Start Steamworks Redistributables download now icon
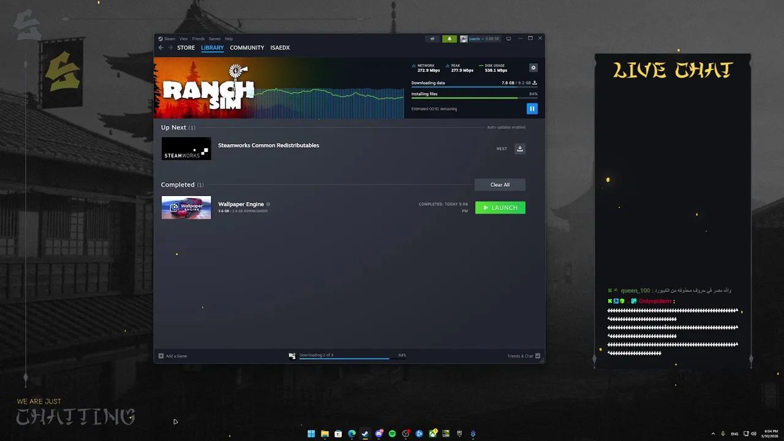Viewport: 784px width, 441px height. 520,148
